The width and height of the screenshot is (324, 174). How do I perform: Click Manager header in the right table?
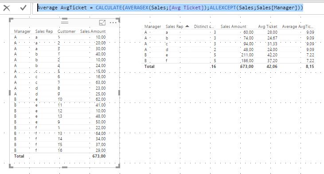tap(153, 27)
